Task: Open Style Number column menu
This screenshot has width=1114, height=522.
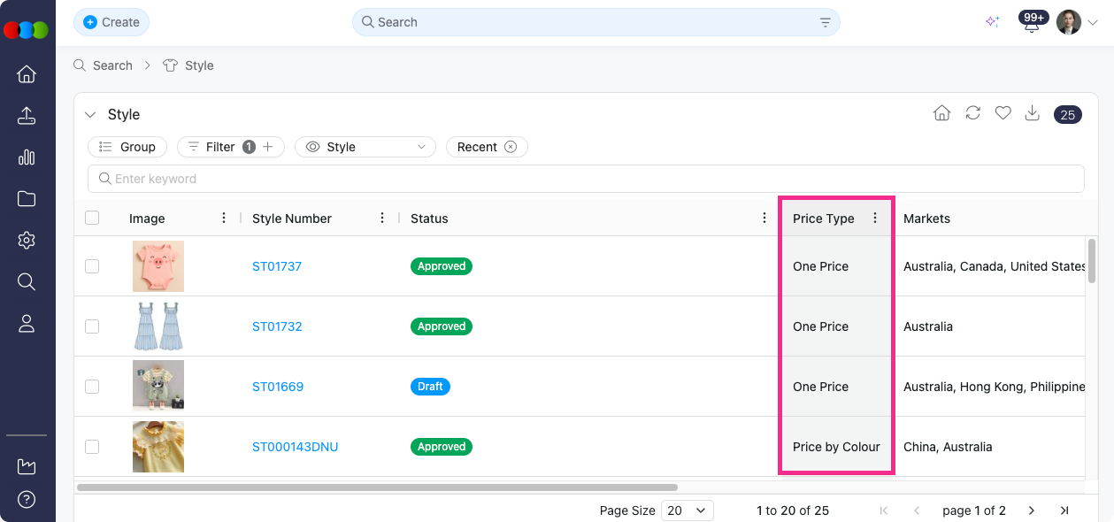Action: [x=382, y=218]
